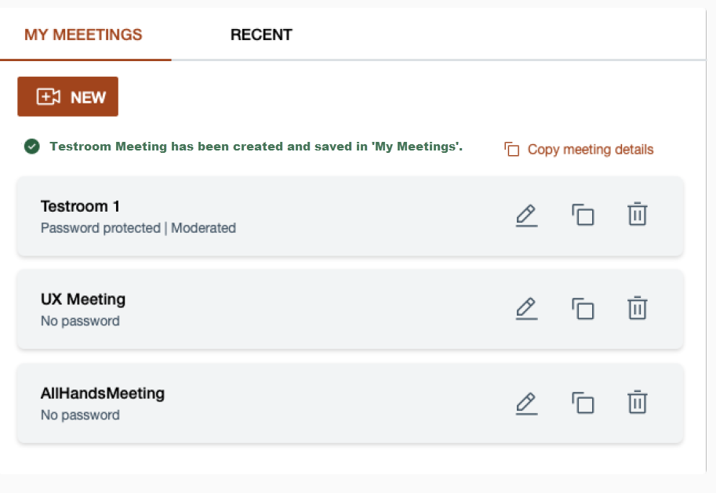The image size is (716, 493).
Task: Create a new meeting with New button
Action: (68, 96)
